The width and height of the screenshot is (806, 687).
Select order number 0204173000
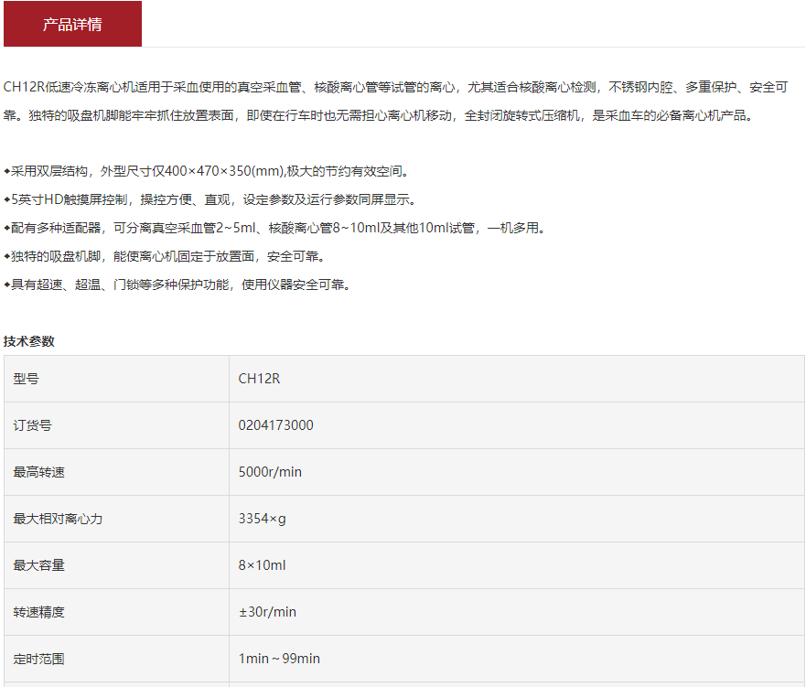[275, 425]
